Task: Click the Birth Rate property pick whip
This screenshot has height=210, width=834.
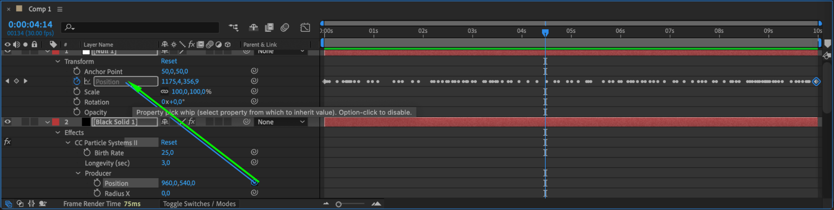Action: 254,152
